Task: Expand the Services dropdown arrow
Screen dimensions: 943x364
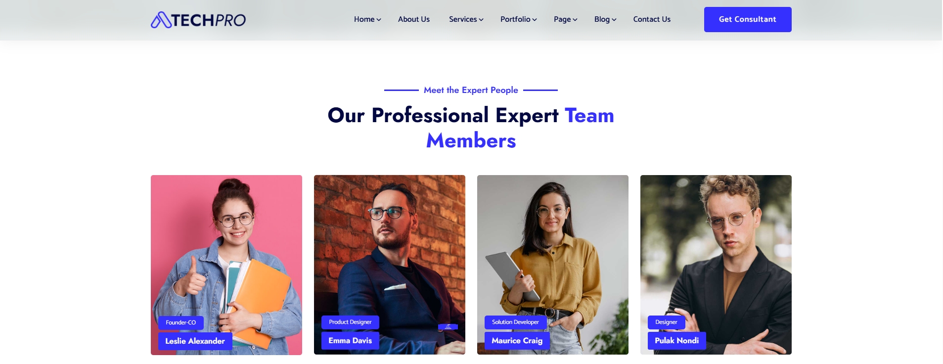Action: [x=481, y=20]
